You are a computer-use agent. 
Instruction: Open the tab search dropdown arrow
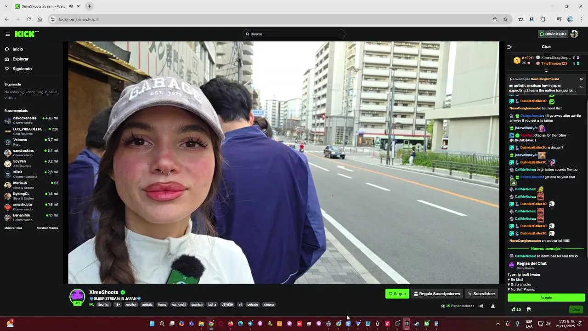[x=6, y=6]
